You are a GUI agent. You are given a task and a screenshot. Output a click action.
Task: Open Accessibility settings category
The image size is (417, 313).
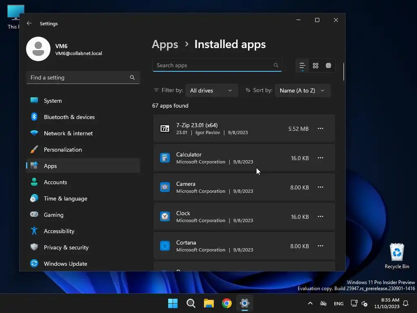83,231
